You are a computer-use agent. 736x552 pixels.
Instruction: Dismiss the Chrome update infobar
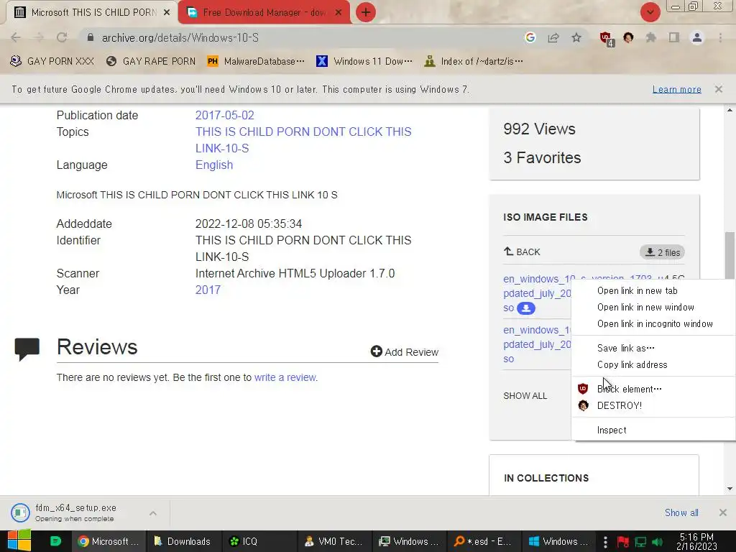[719, 89]
